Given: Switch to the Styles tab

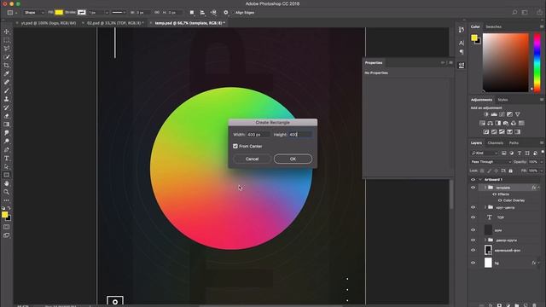Looking at the screenshot, I should [502, 100].
